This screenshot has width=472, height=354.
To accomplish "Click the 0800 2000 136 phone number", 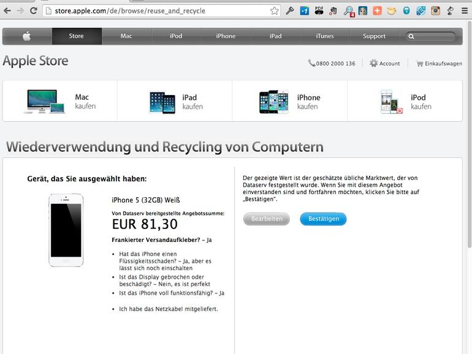I will pyautogui.click(x=336, y=64).
